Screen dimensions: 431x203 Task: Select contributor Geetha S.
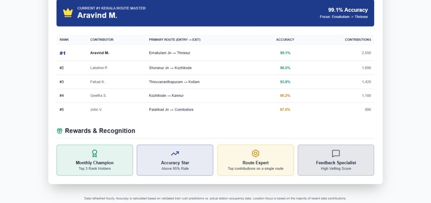point(98,96)
